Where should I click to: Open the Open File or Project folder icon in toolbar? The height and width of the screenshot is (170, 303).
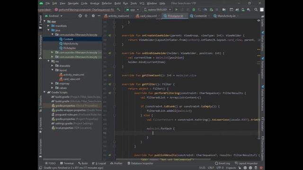(224, 9)
